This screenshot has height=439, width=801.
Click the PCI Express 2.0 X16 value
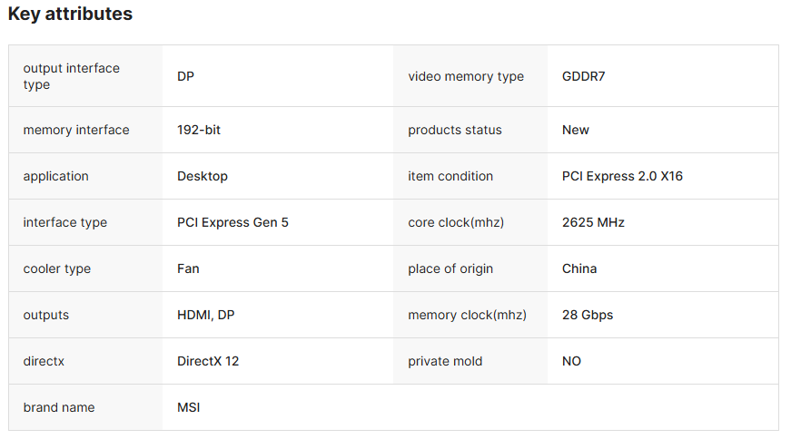click(x=622, y=176)
